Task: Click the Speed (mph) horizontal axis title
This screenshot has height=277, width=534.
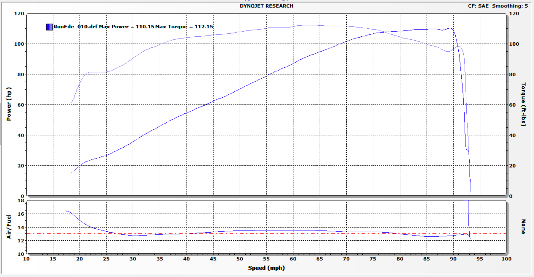Action: [x=266, y=268]
